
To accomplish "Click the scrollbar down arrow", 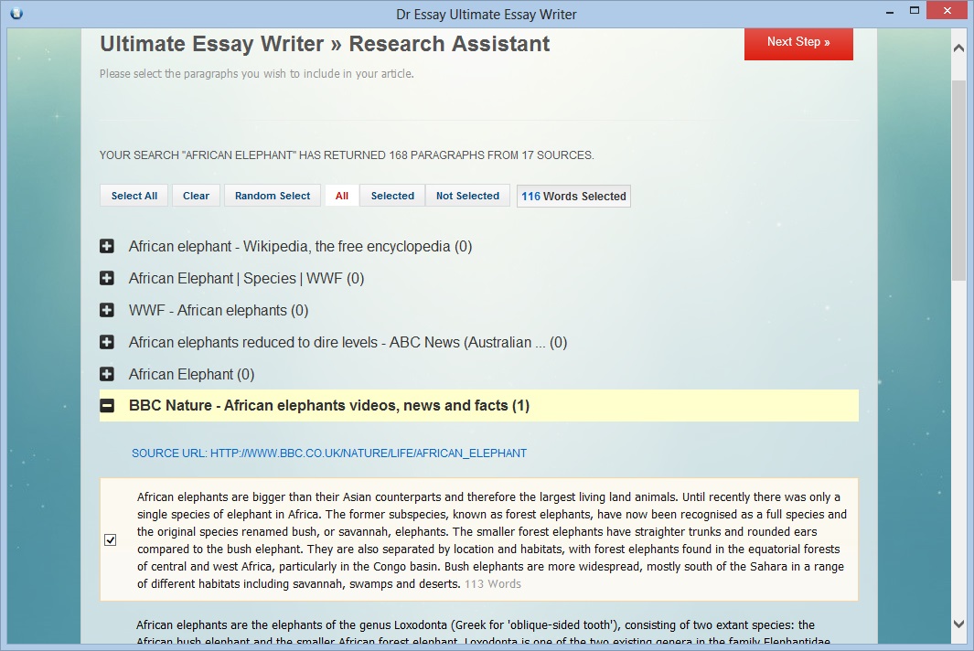I will 958,624.
